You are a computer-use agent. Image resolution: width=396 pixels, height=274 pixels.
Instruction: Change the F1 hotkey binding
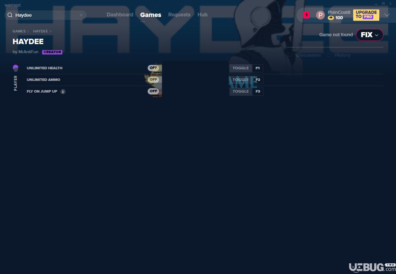click(258, 68)
